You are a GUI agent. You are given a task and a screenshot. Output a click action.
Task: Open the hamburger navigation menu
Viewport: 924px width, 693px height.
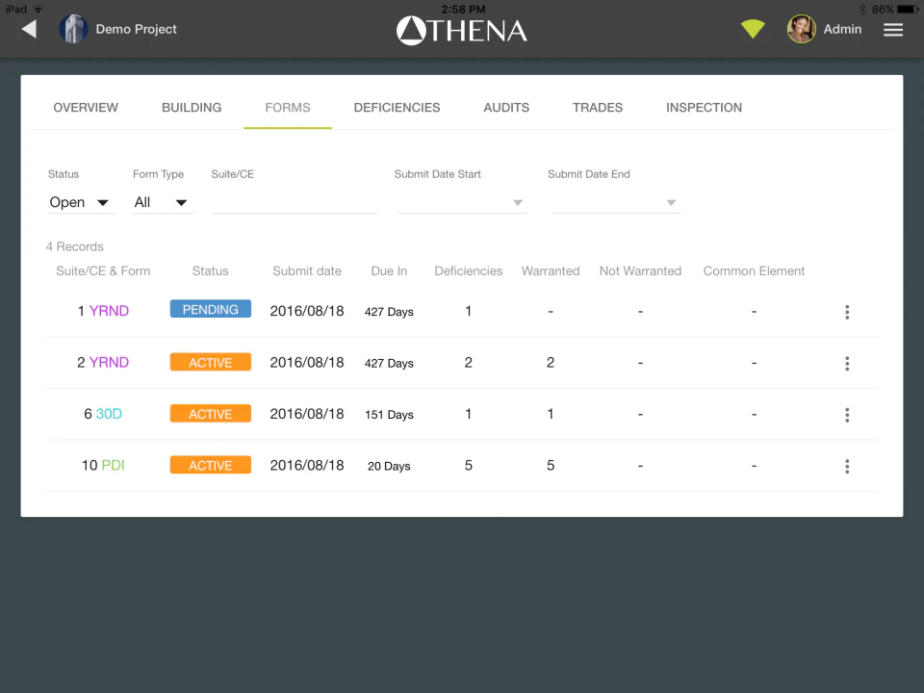tap(893, 29)
